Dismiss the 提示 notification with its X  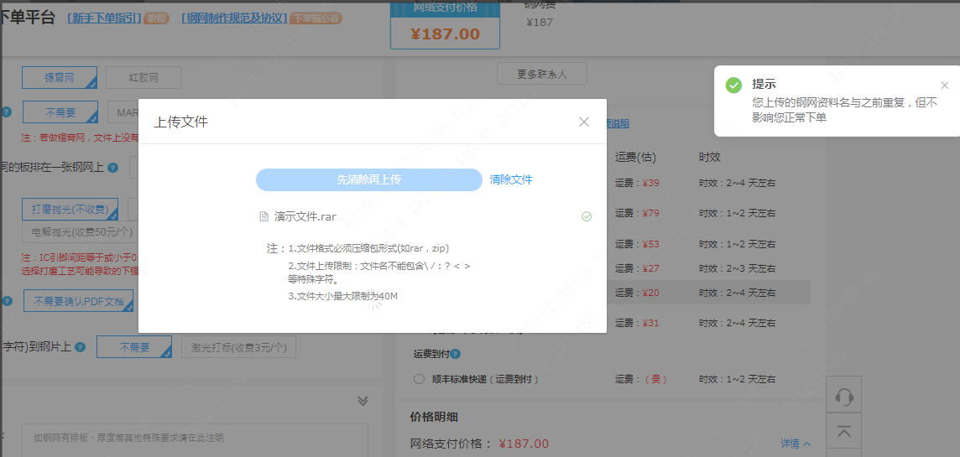944,86
